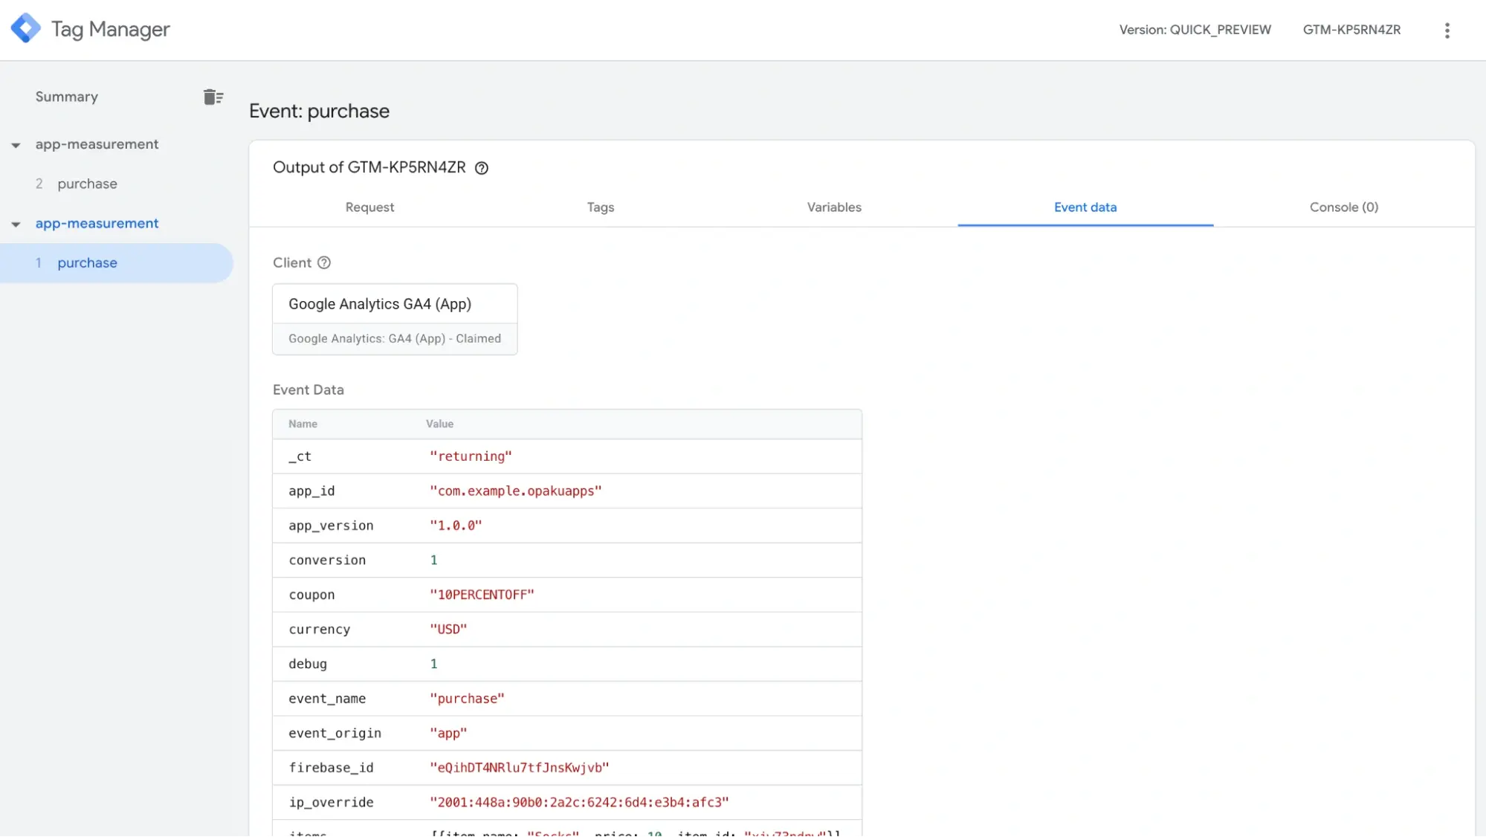Open the three-dot more options menu
Image resolution: width=1486 pixels, height=837 pixels.
1447,30
